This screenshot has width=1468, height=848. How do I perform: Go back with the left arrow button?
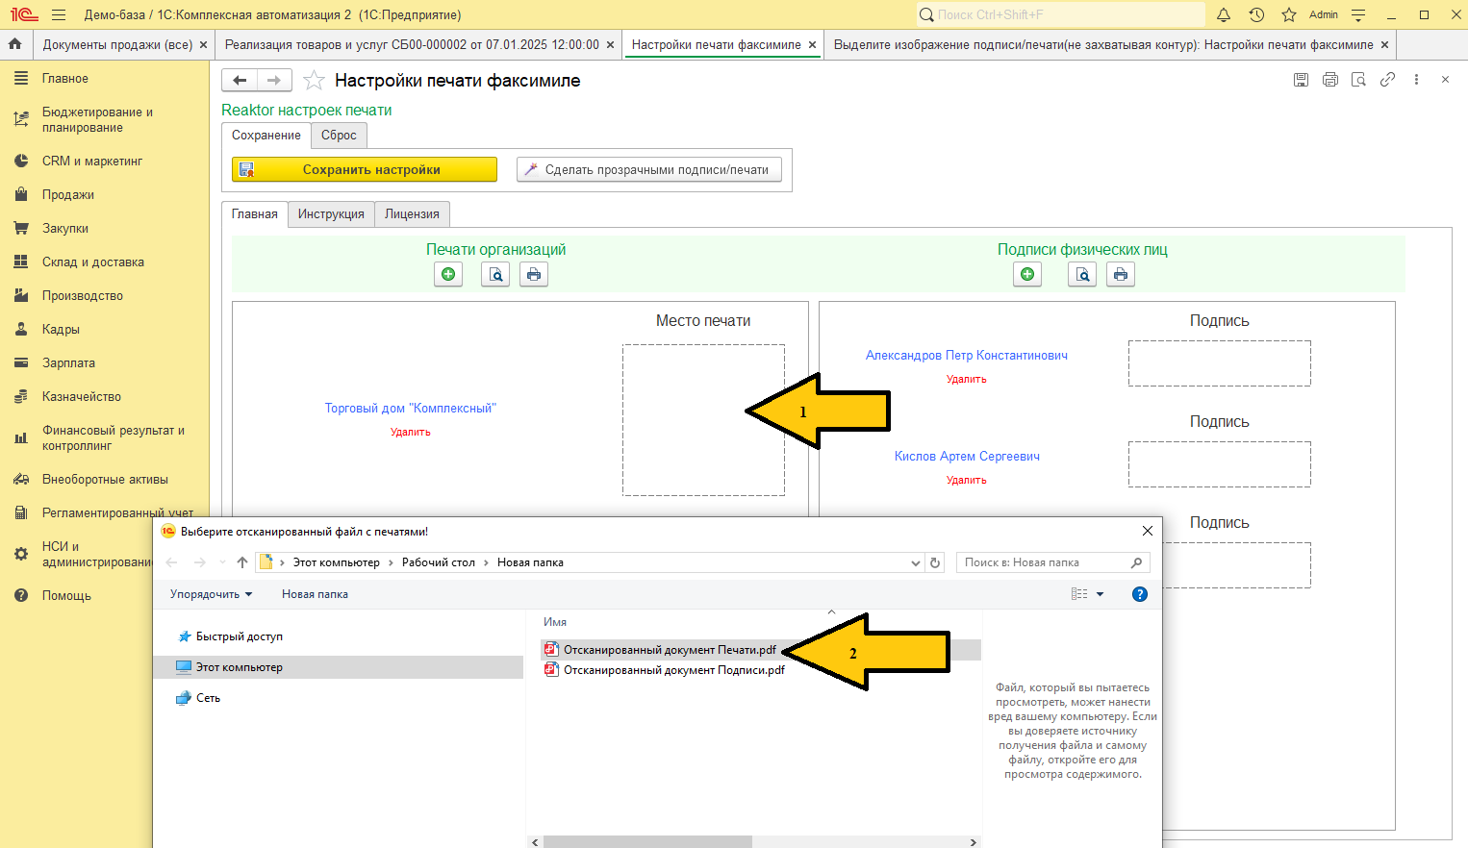(x=240, y=81)
